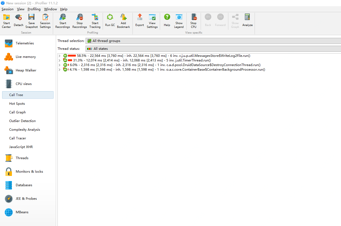The image size is (341, 226).
Task: Detach from the profiled JVM
Action: (x=19, y=21)
